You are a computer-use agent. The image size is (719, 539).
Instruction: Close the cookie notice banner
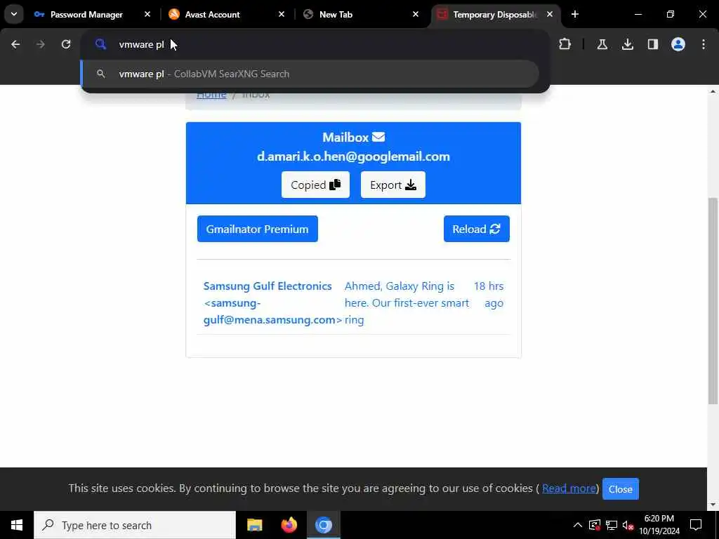621,489
